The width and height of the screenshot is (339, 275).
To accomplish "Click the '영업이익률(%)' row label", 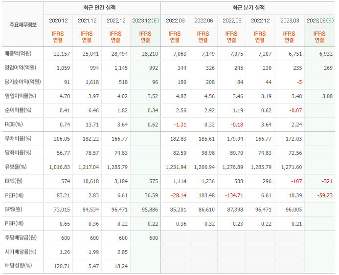I will (21, 96).
